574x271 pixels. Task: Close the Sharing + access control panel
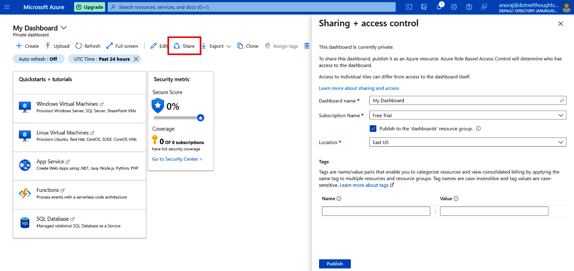[x=561, y=24]
